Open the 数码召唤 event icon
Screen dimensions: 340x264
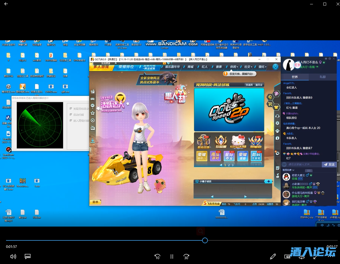pos(203,141)
